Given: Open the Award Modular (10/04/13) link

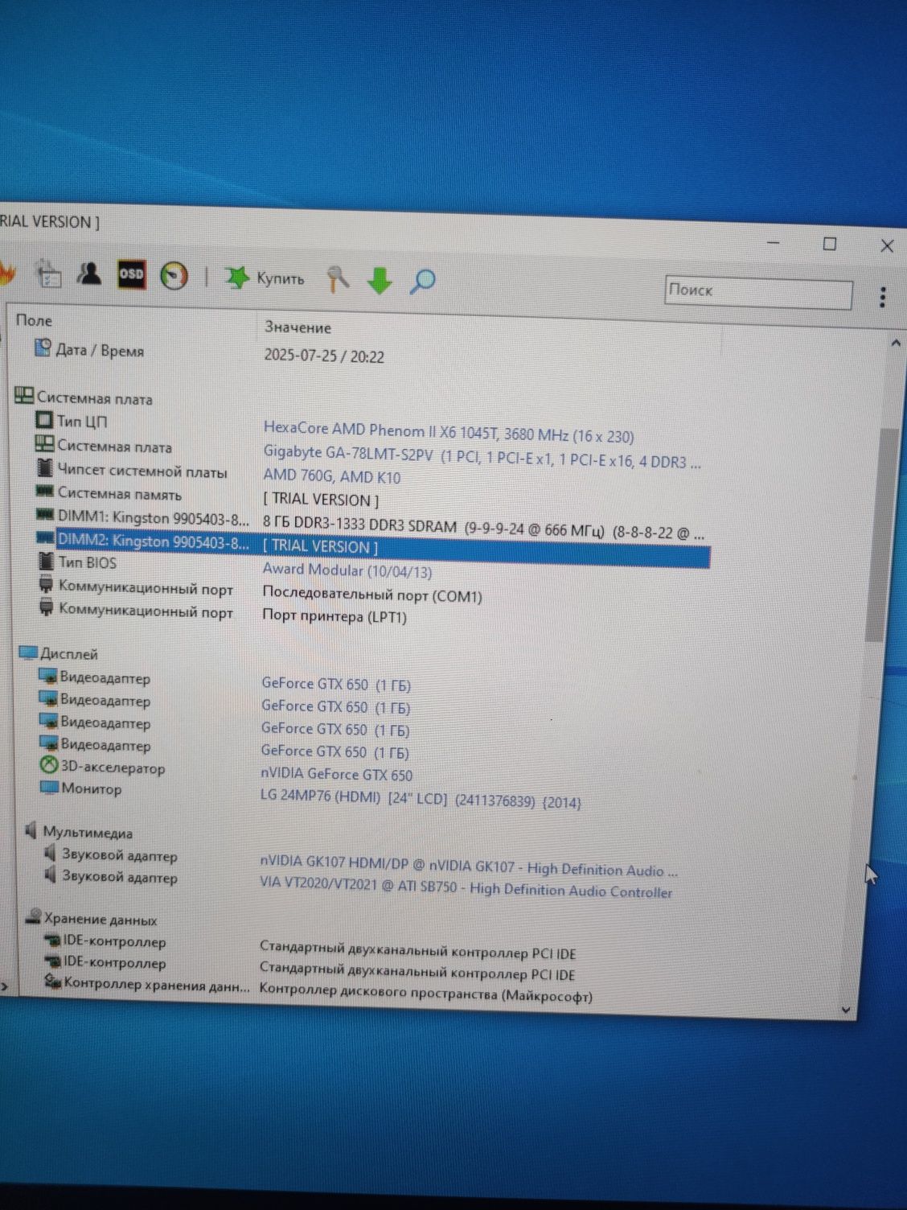Looking at the screenshot, I should pyautogui.click(x=347, y=570).
